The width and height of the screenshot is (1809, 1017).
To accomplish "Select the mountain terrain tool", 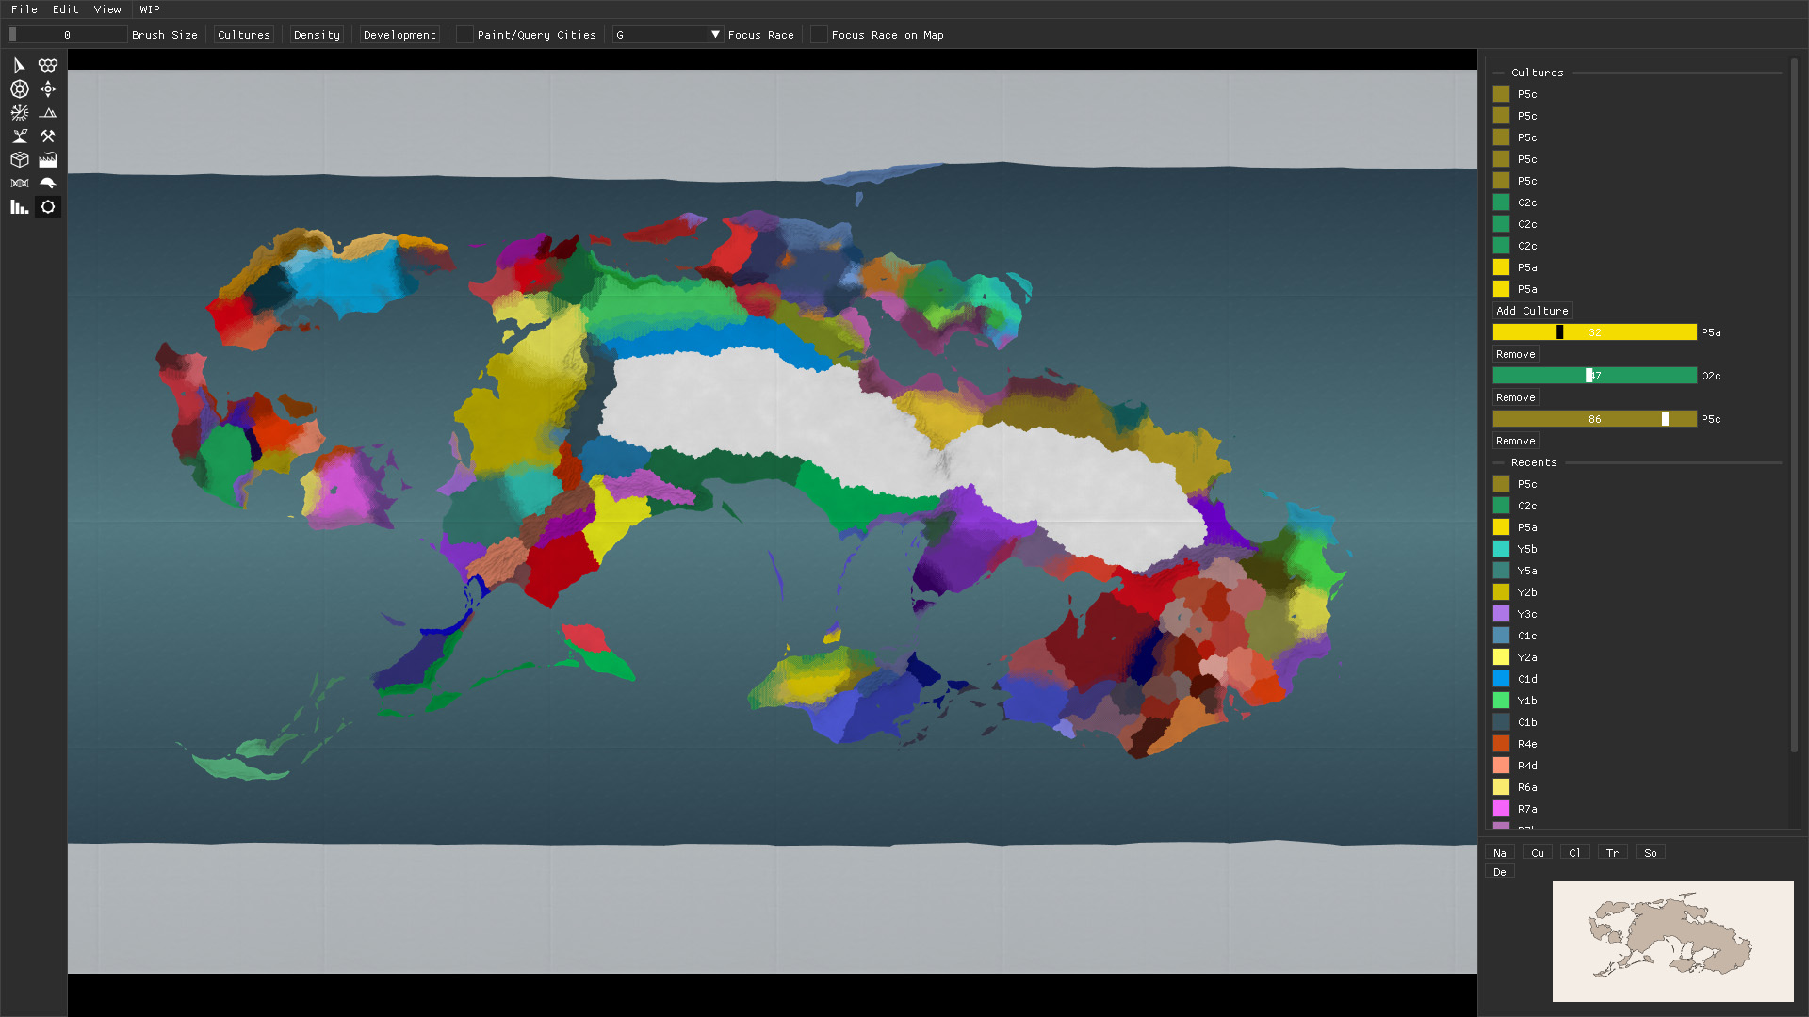I will pyautogui.click(x=48, y=112).
